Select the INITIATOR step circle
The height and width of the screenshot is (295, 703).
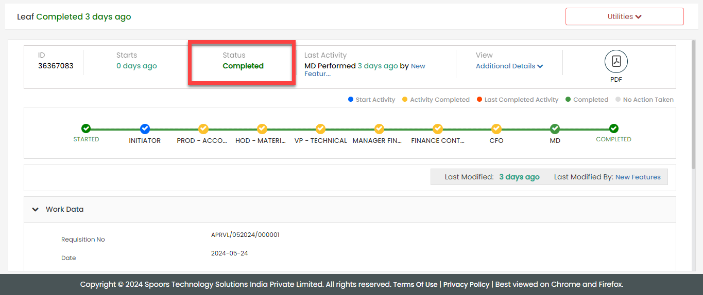tap(145, 128)
